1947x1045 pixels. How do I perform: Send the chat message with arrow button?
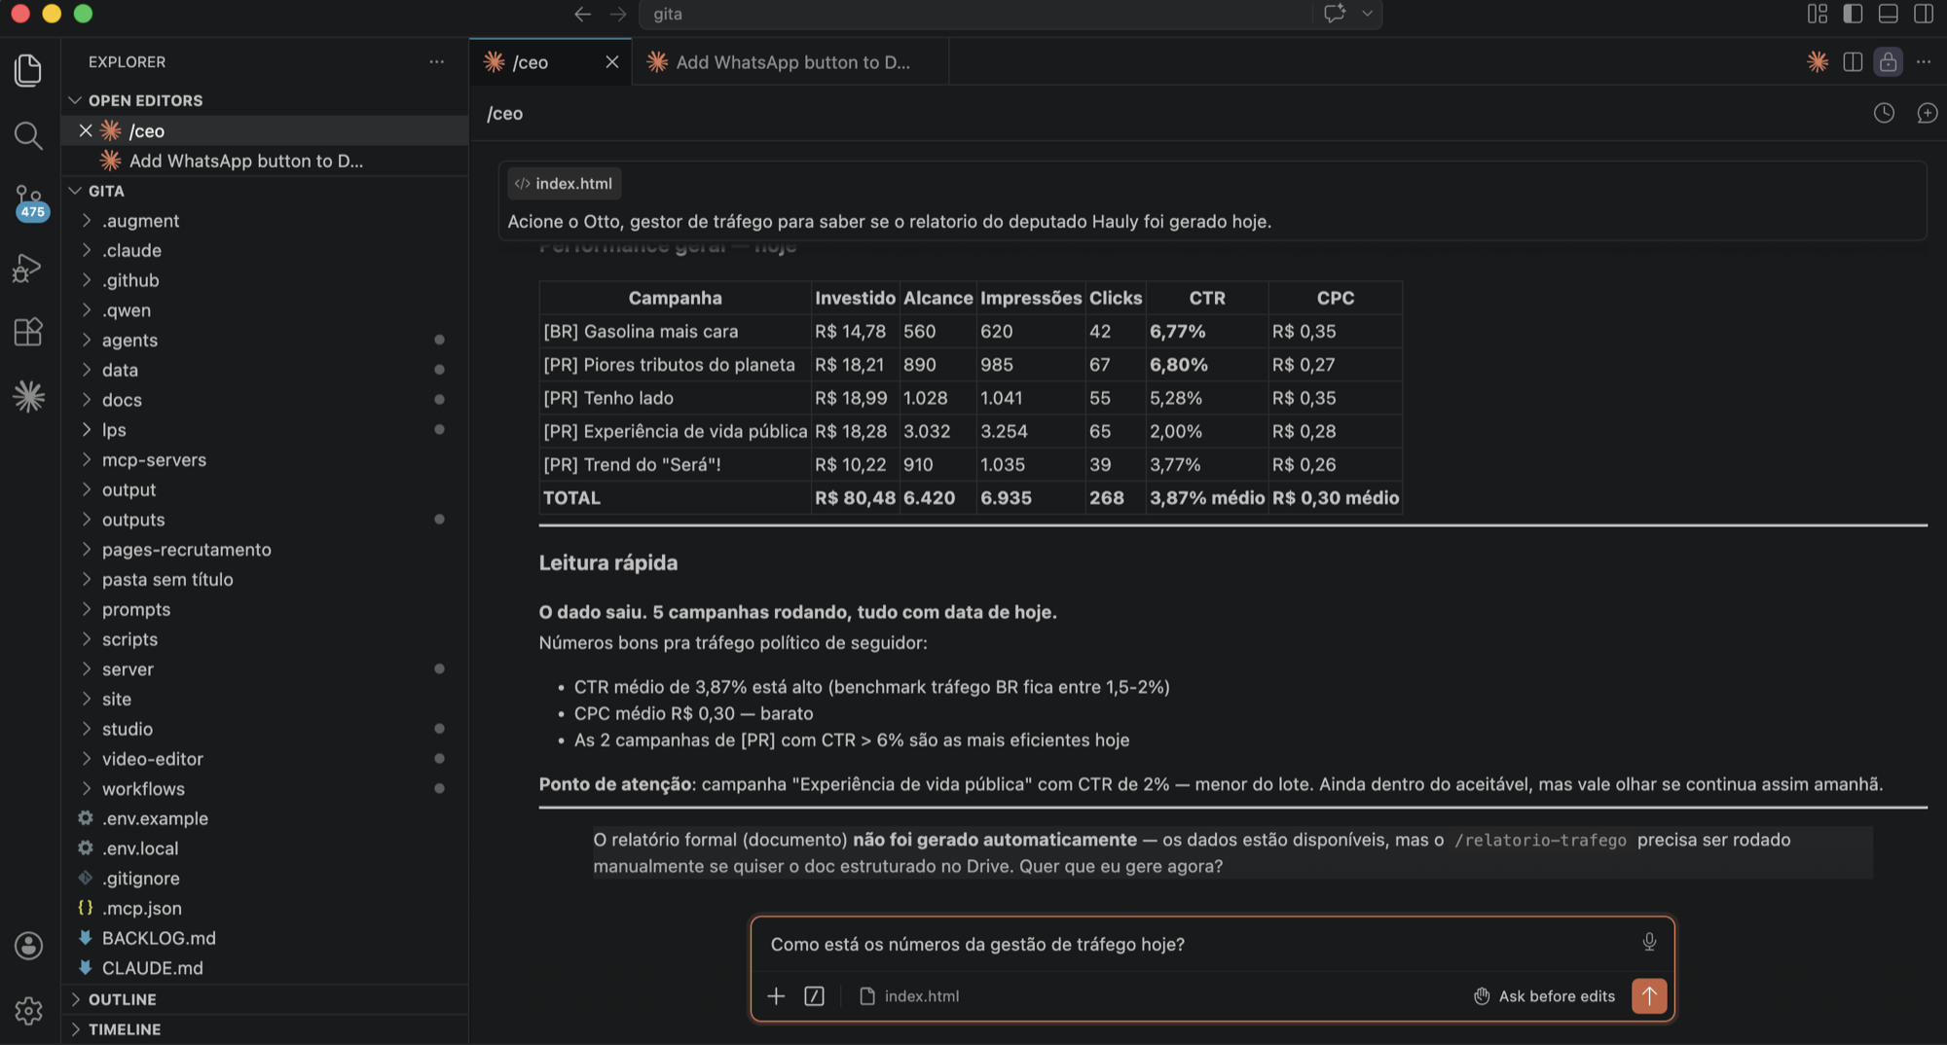[x=1648, y=995]
